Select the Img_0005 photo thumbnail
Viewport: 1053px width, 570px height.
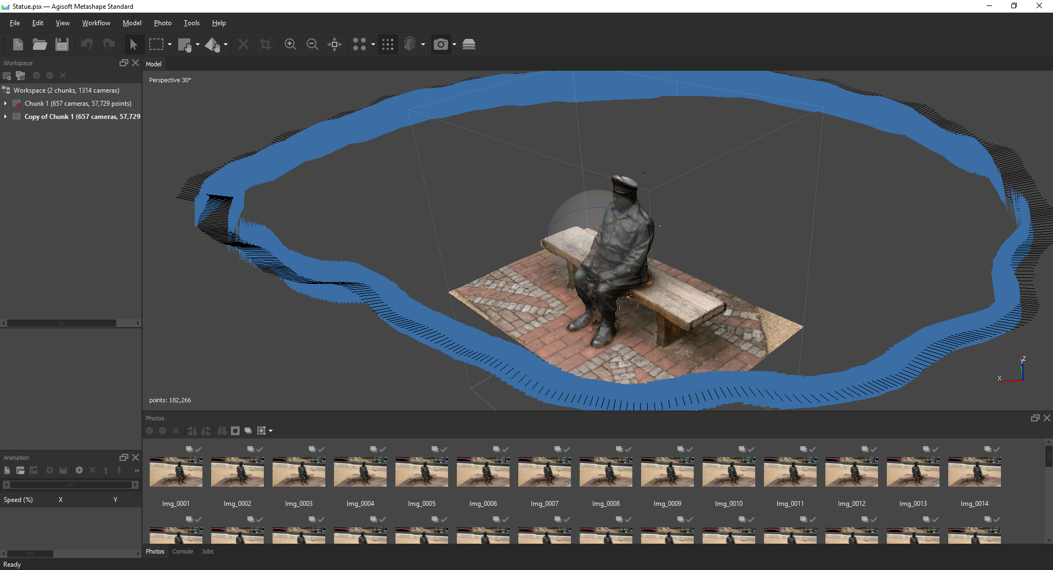[421, 473]
